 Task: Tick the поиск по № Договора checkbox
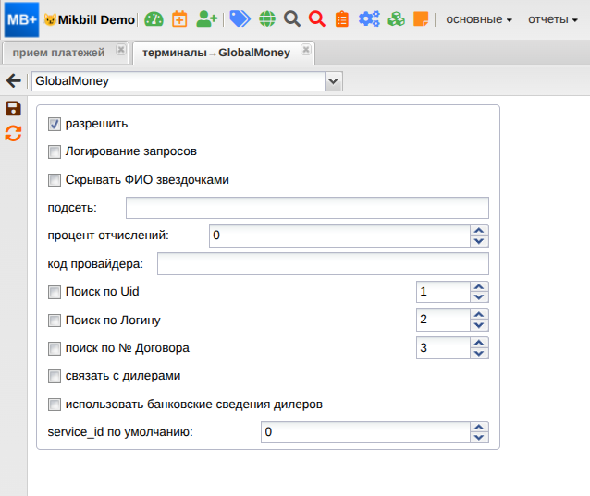[x=55, y=348]
